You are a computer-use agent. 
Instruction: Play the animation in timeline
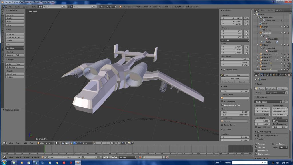pyautogui.click(x=110, y=157)
